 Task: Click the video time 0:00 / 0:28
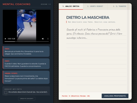tap(11, 39)
